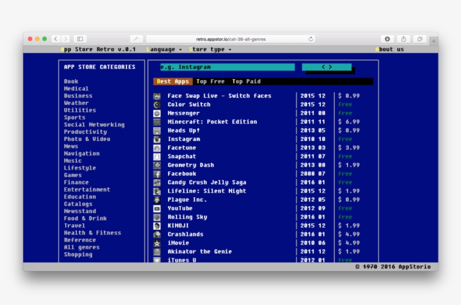Click the 2008 07 Facebook date
Screen dimensions: 461x305
coord(313,174)
